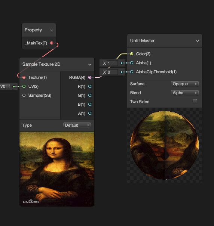214x226 pixels.
Task: Click the UV(2) label
Action: (x=33, y=86)
